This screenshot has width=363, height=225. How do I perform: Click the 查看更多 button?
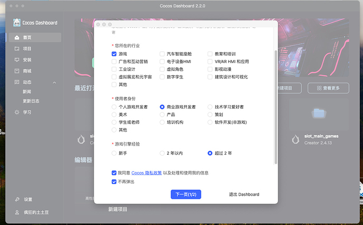tap(328, 88)
